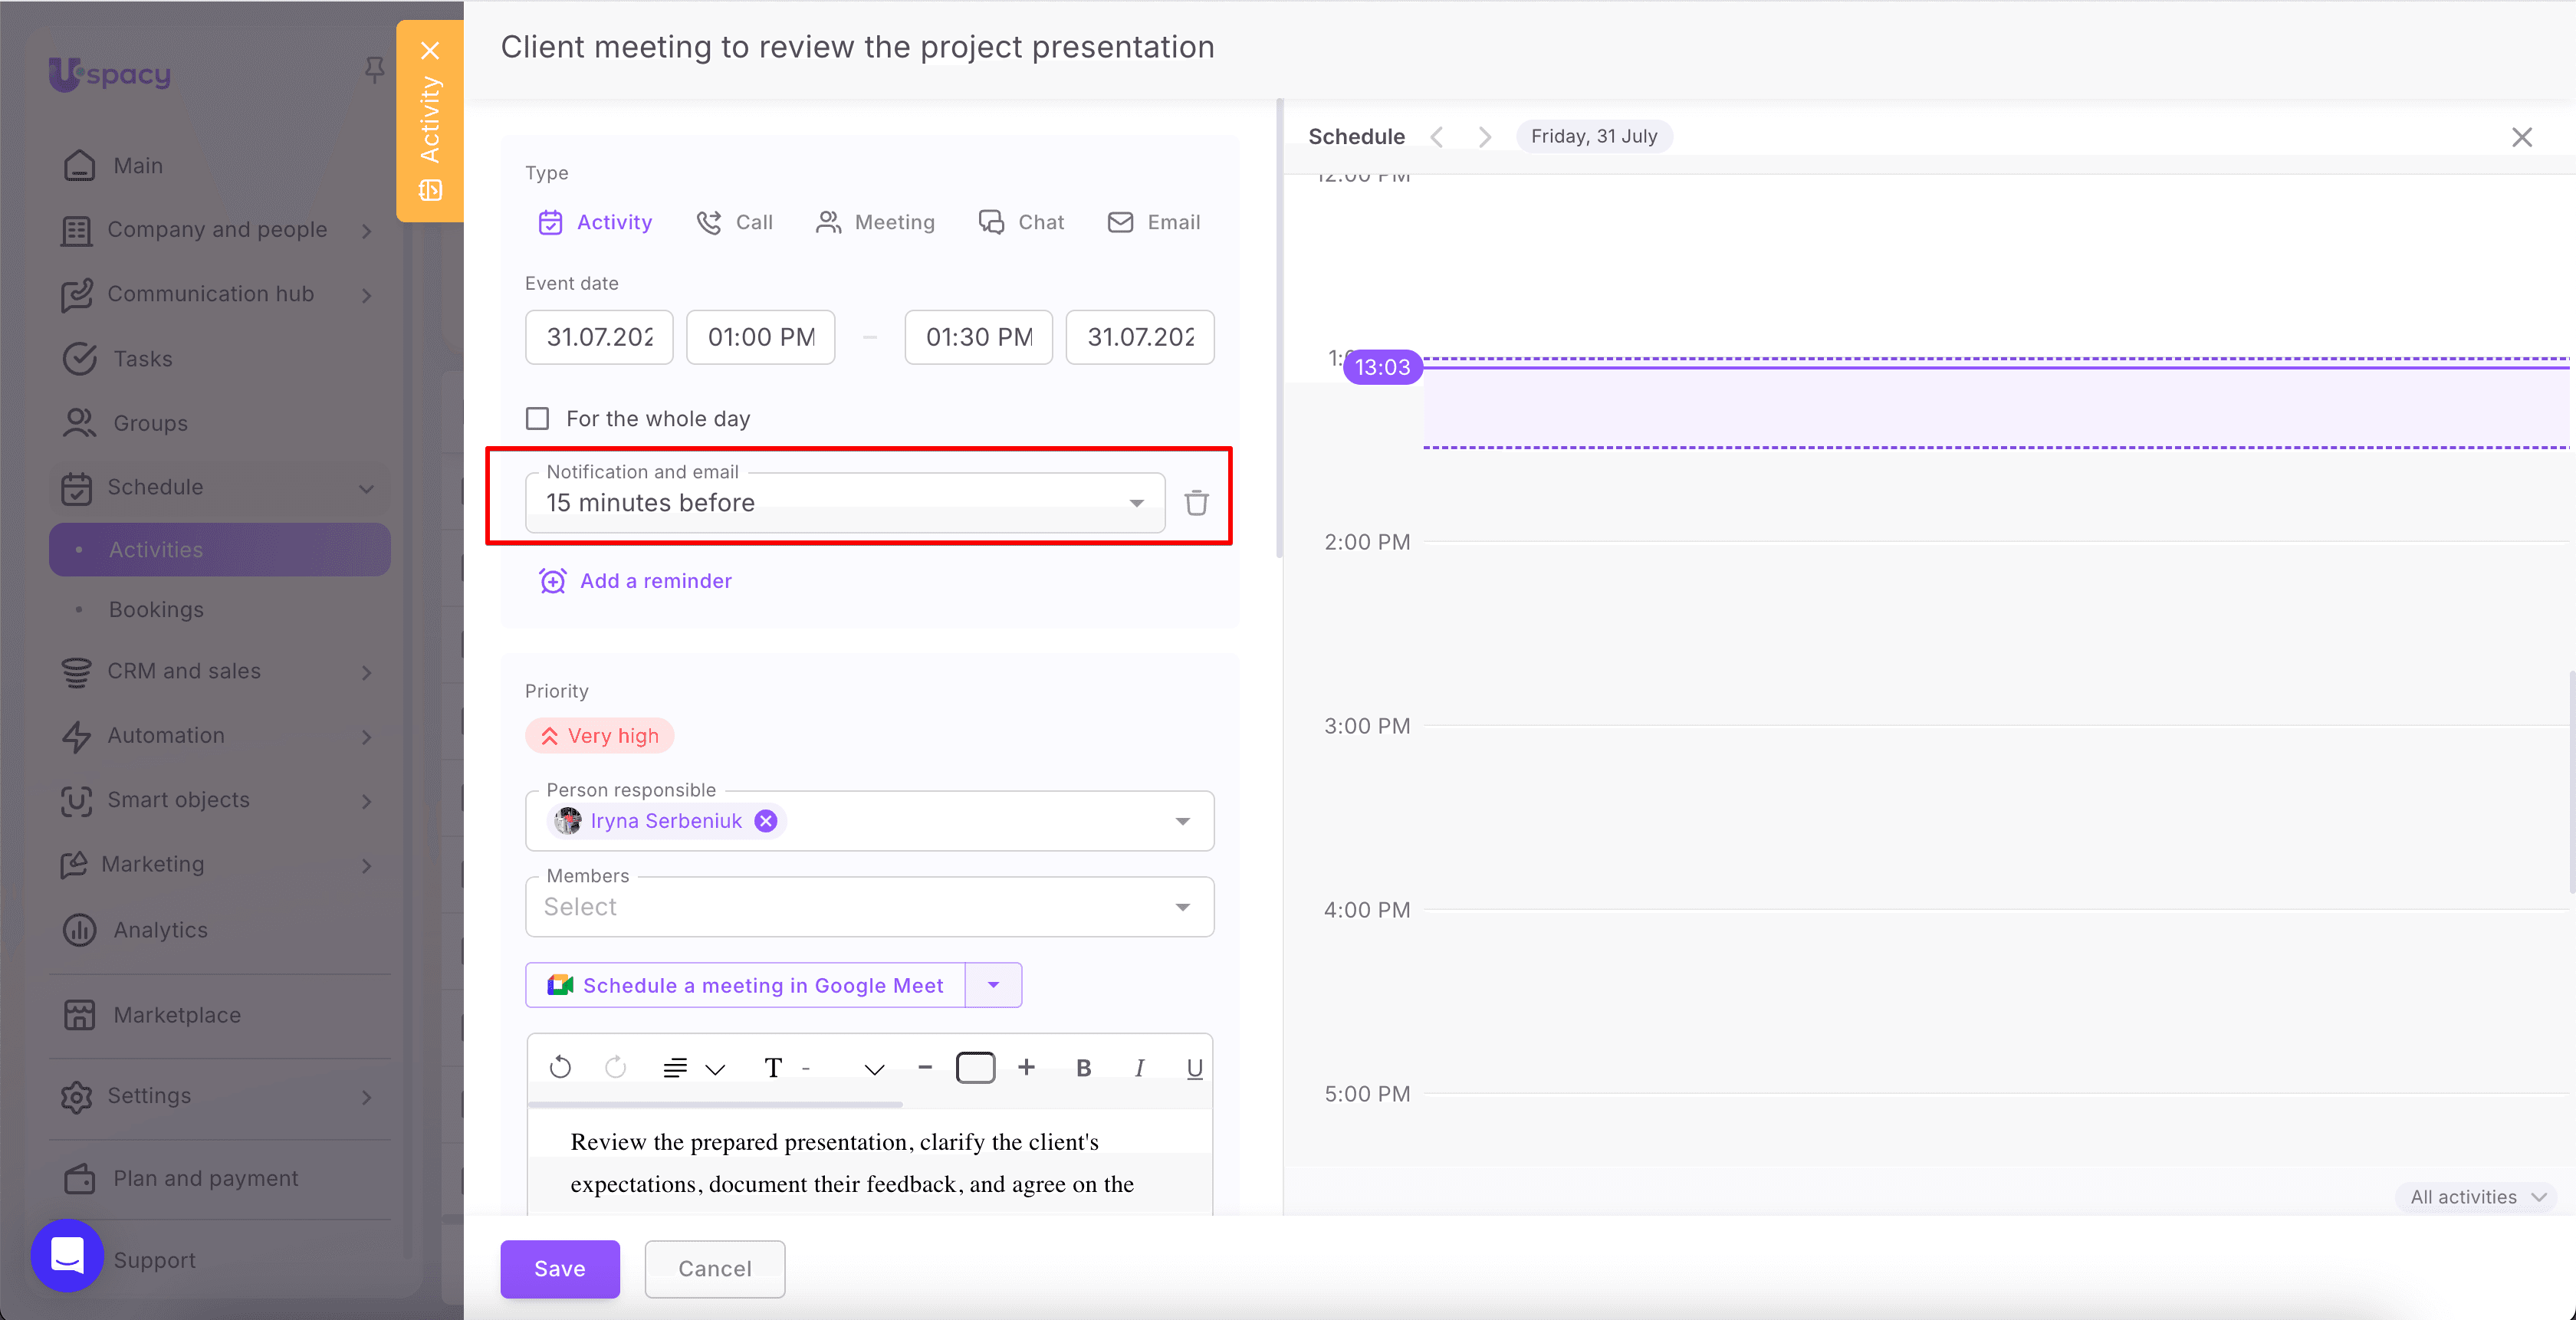2576x1320 pixels.
Task: Click the Communication hub icon
Action: click(x=77, y=294)
